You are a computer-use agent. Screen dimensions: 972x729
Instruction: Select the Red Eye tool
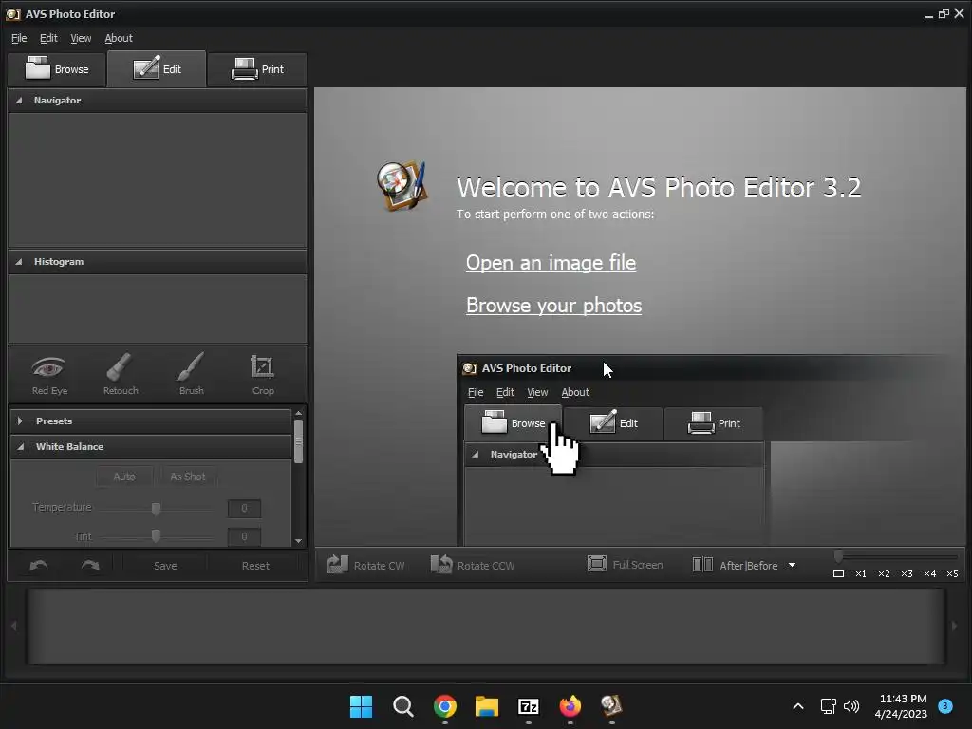click(x=49, y=375)
